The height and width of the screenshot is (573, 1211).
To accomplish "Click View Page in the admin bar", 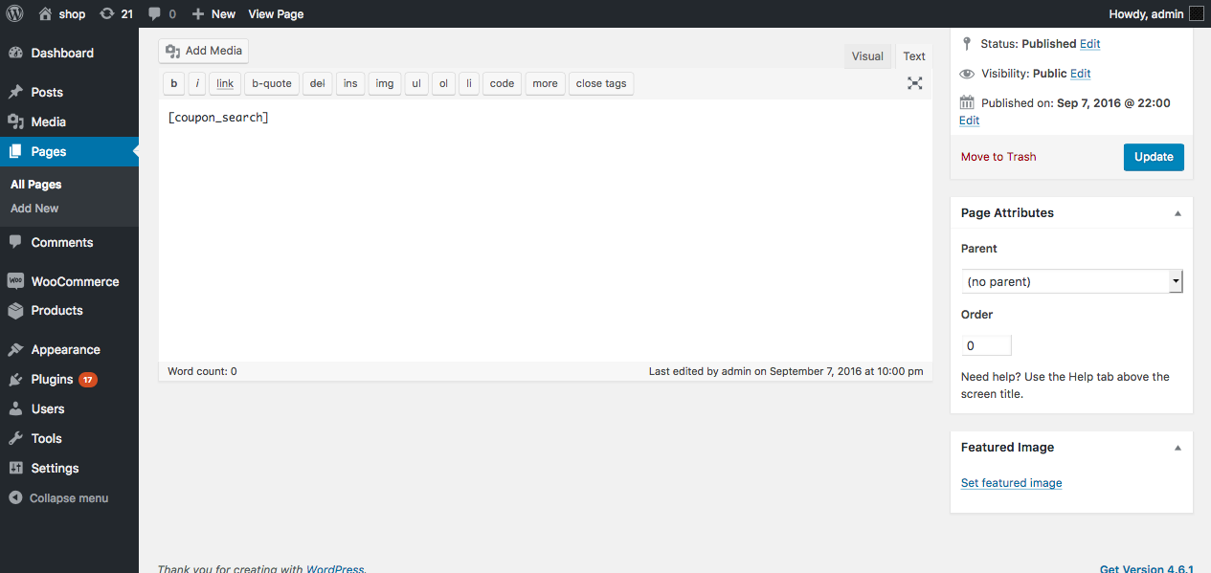I will pos(276,13).
